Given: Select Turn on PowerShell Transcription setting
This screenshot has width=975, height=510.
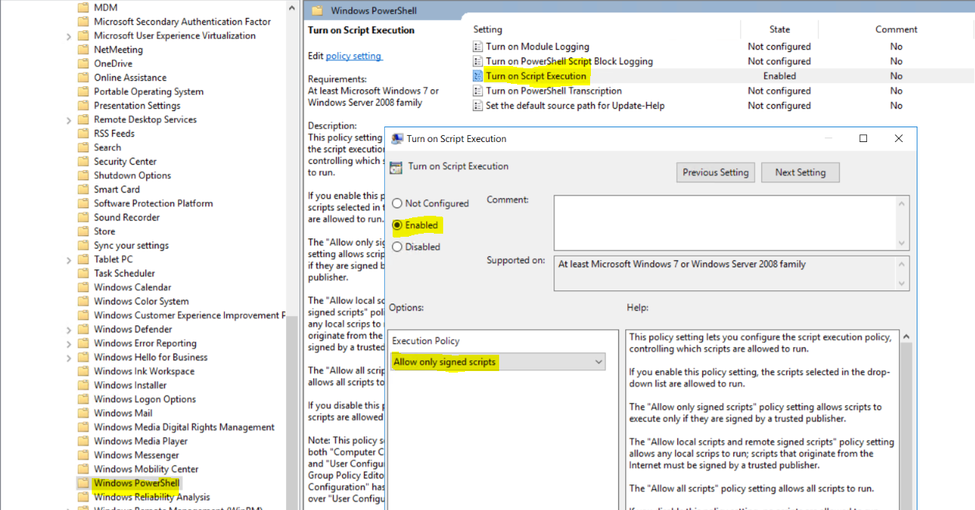Looking at the screenshot, I should (554, 91).
